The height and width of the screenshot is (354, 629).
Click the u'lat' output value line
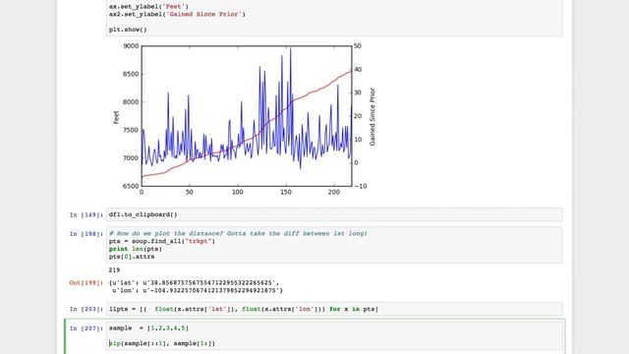[194, 282]
